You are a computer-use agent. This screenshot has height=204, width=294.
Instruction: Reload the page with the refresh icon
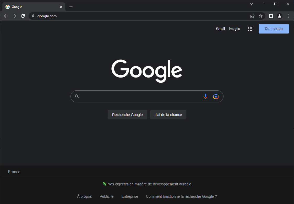[x=23, y=16]
